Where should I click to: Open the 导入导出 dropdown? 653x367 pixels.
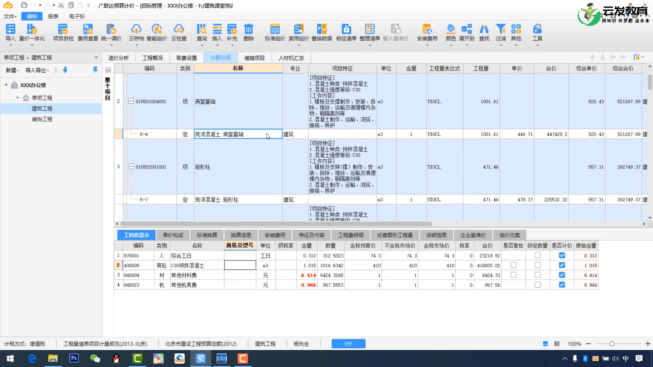point(37,70)
